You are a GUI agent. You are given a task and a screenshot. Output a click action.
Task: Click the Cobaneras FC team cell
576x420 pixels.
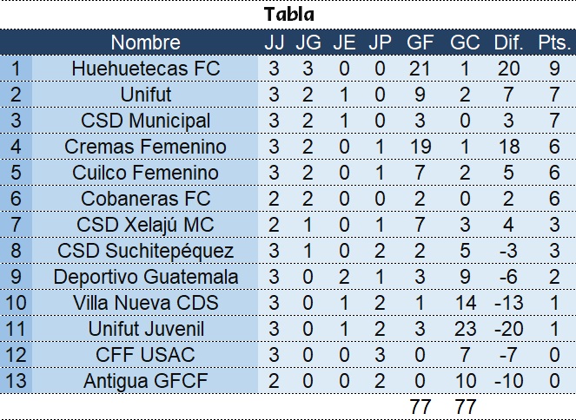coord(146,199)
